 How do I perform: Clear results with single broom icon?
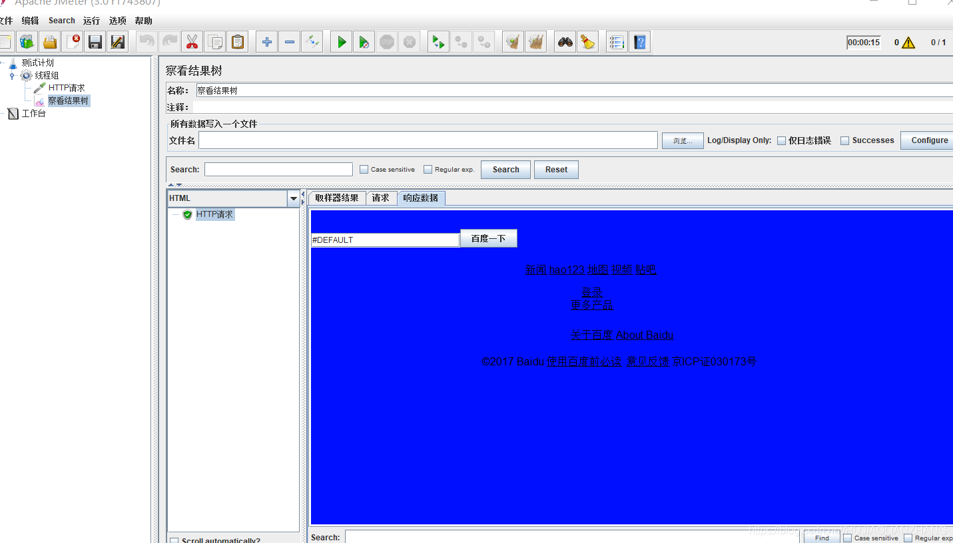pyautogui.click(x=513, y=43)
